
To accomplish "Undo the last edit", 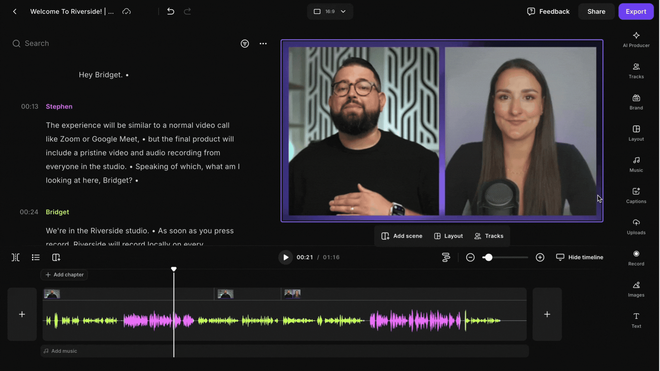I will (x=170, y=11).
